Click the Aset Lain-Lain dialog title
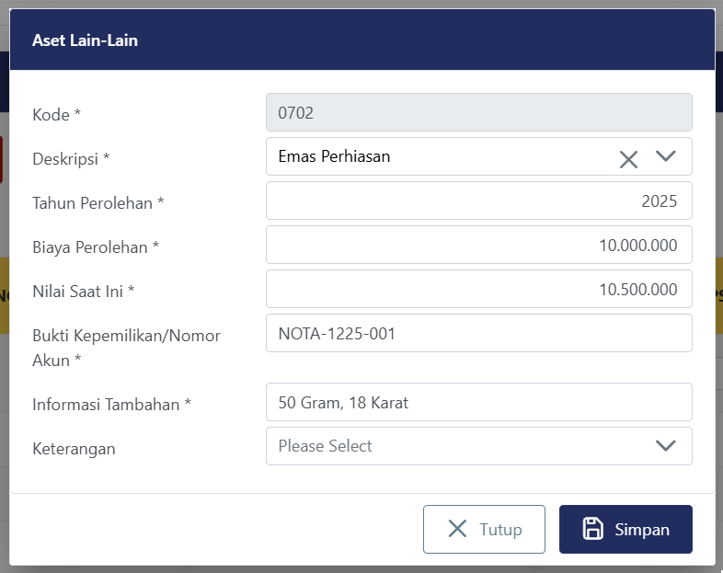Image resolution: width=723 pixels, height=573 pixels. [x=85, y=40]
